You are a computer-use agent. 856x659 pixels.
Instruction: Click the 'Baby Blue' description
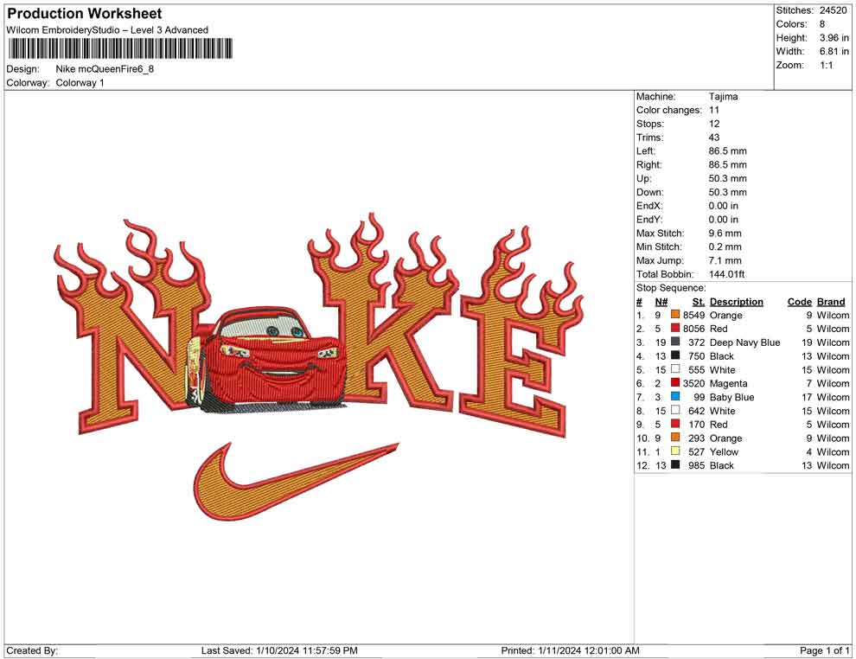[732, 397]
